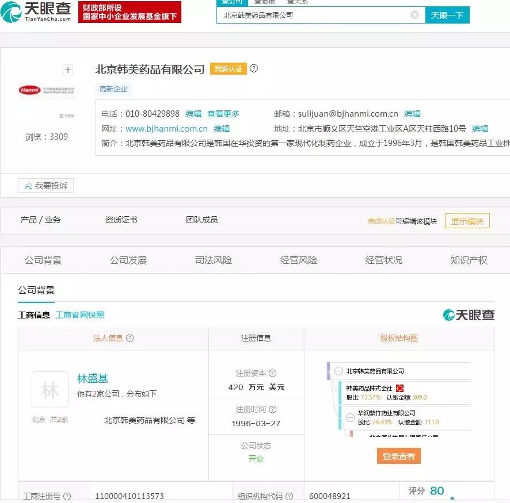Open 资质证书 section

point(121,220)
